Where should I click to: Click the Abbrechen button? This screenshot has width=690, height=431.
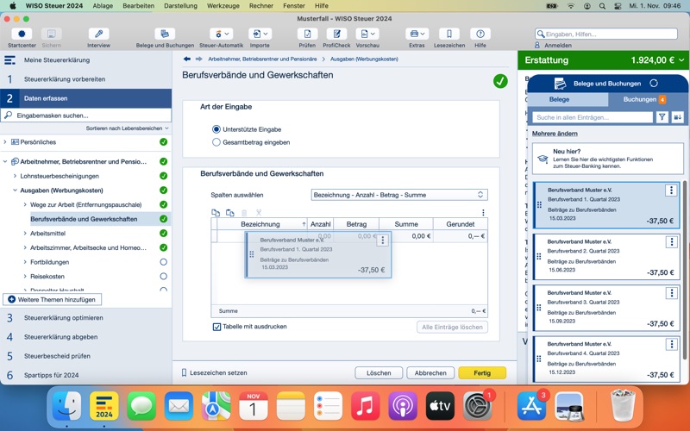click(x=430, y=373)
